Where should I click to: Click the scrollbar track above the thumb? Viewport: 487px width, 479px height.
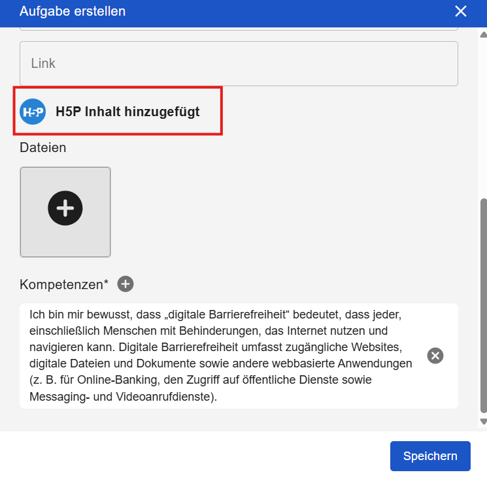click(x=483, y=117)
